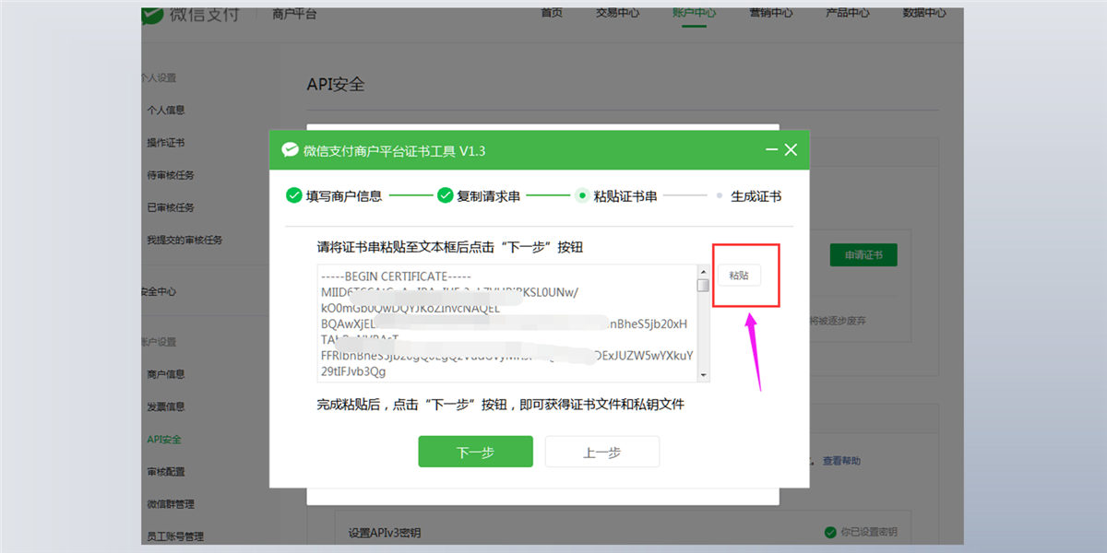Go back with the 上一步 button
This screenshot has height=553, width=1107.
602,452
